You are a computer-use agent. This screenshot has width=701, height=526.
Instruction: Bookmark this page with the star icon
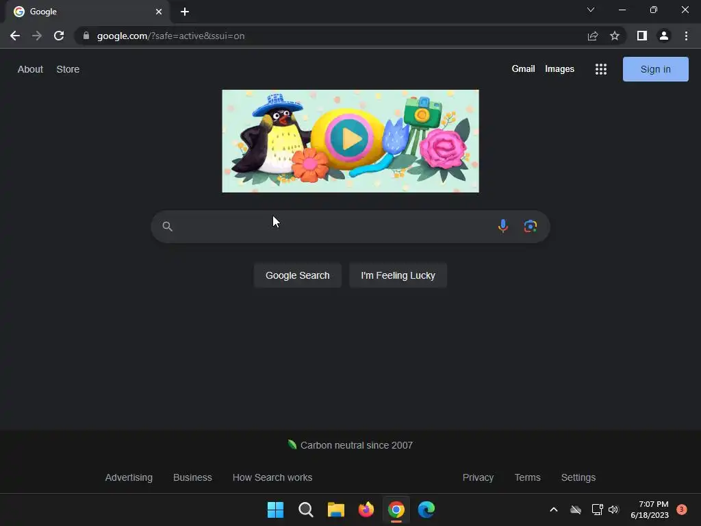615,36
